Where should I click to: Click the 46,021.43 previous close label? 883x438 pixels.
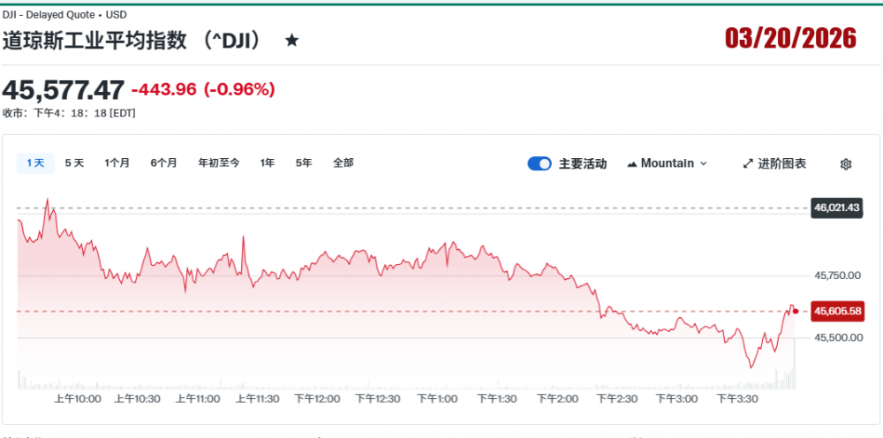(836, 208)
